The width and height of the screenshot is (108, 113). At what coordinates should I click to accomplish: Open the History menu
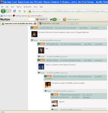point(19,7)
